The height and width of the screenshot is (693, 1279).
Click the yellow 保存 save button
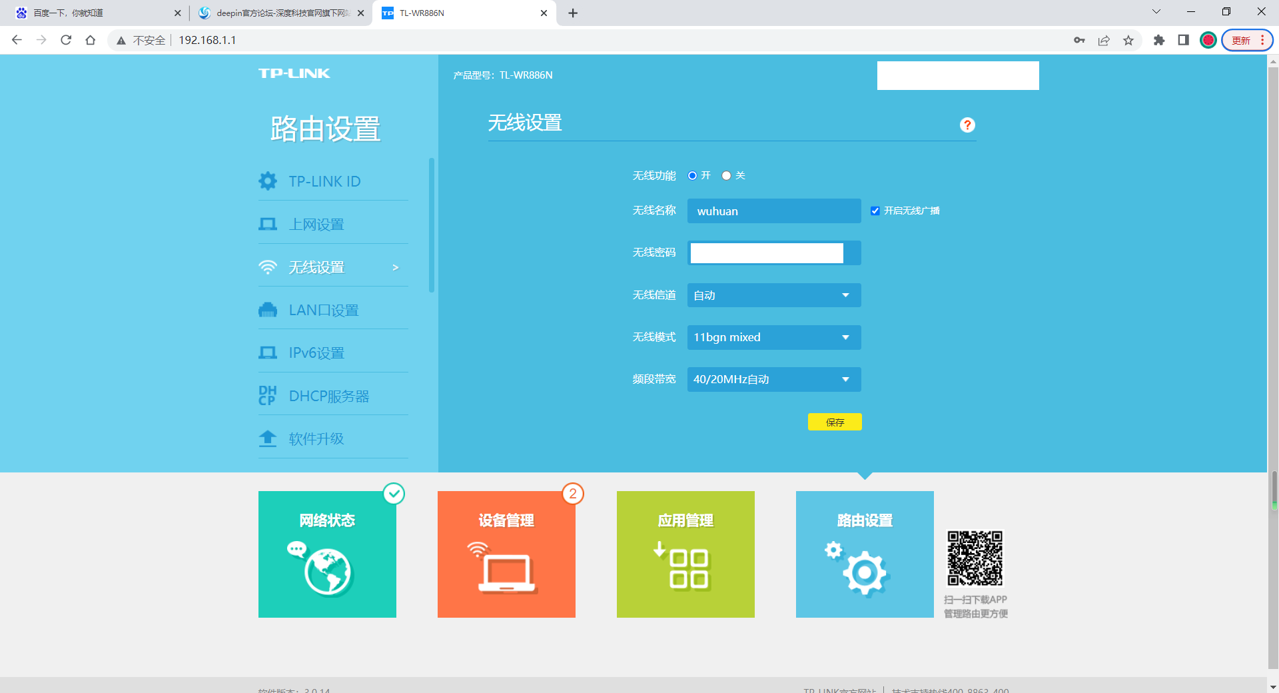point(835,422)
